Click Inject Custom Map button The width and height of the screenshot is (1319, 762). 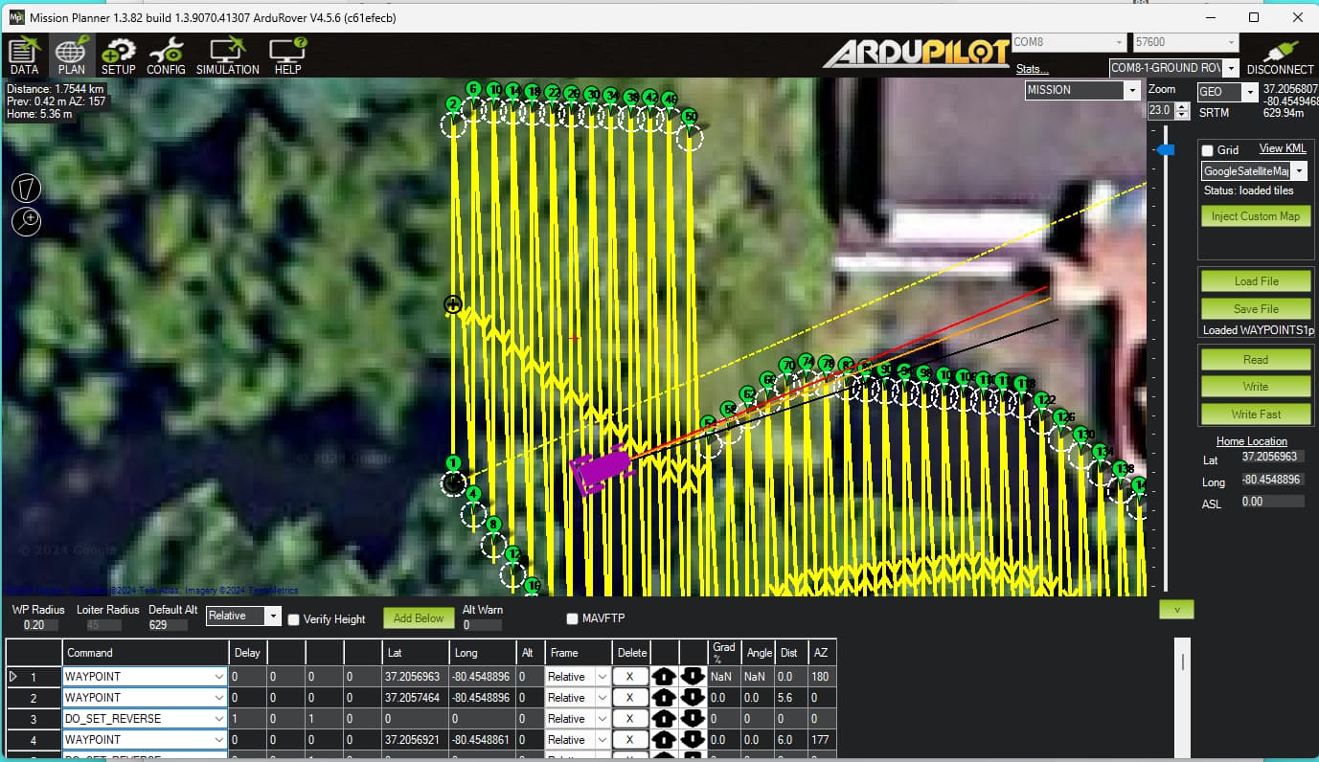(x=1255, y=216)
